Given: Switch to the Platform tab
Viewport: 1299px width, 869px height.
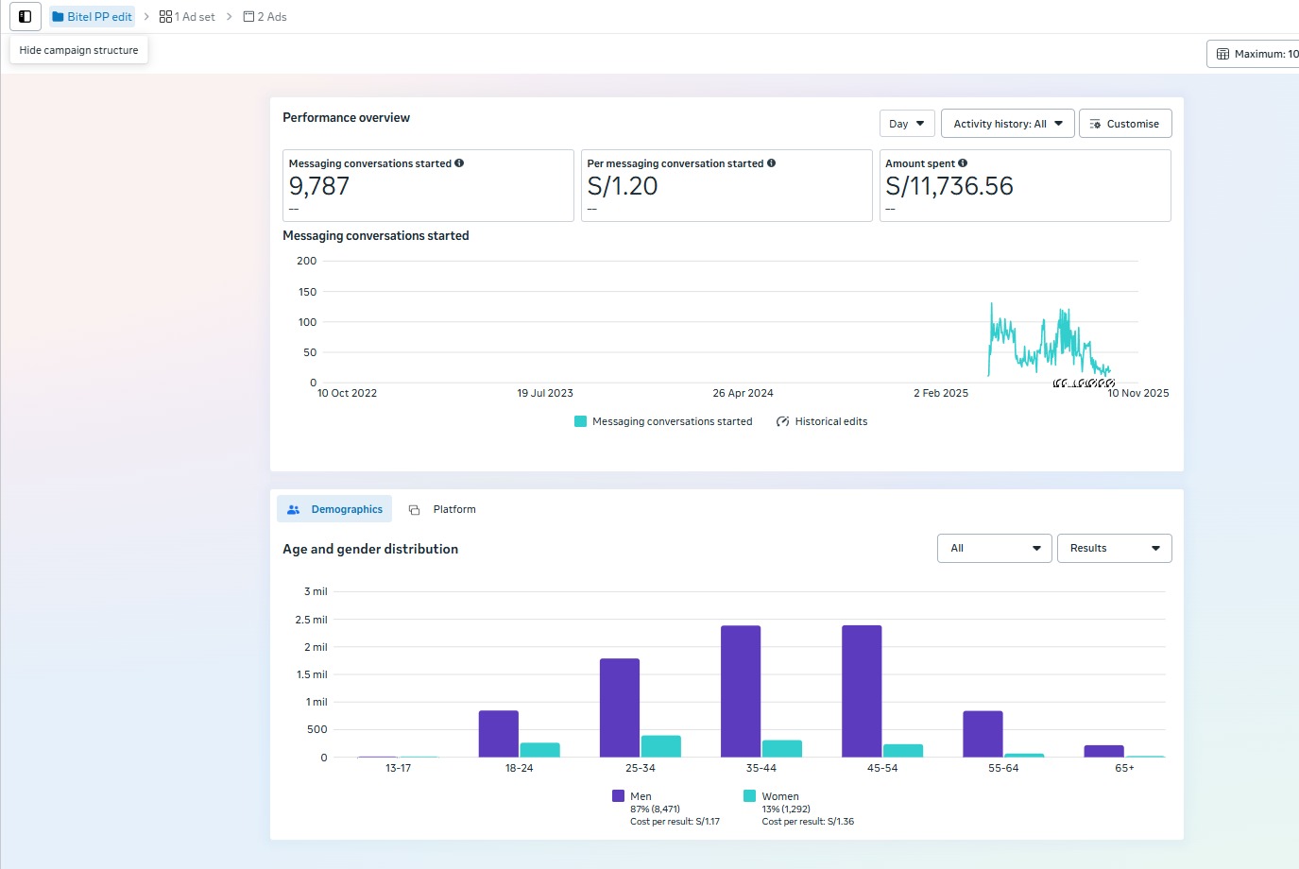Looking at the screenshot, I should 443,509.
